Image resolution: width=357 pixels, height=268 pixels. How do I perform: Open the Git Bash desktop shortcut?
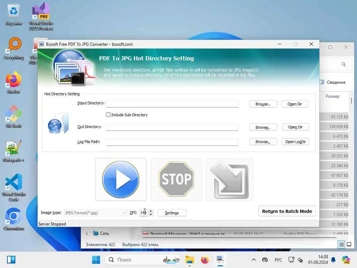tap(14, 117)
